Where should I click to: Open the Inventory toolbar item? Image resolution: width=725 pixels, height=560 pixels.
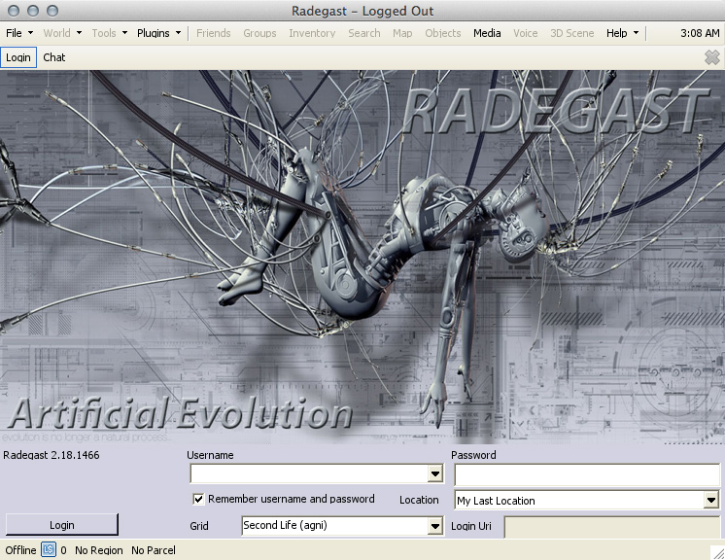tap(312, 33)
